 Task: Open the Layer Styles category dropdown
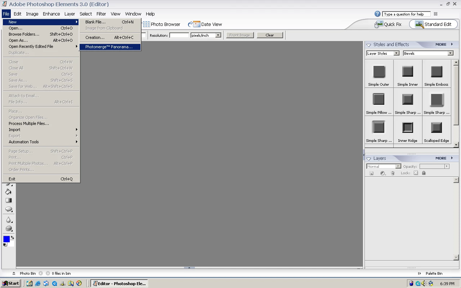382,53
